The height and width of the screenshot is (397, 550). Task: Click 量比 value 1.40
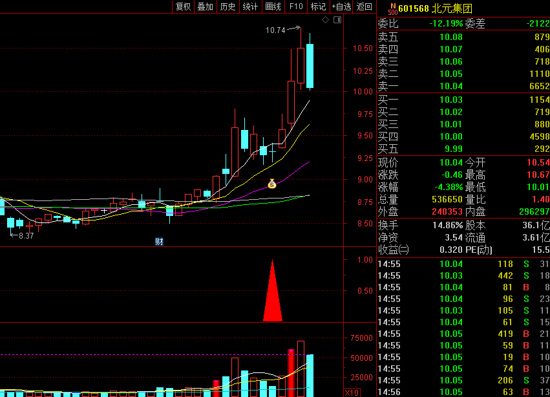pos(540,199)
